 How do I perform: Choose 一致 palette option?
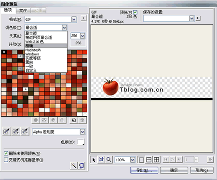46,66
